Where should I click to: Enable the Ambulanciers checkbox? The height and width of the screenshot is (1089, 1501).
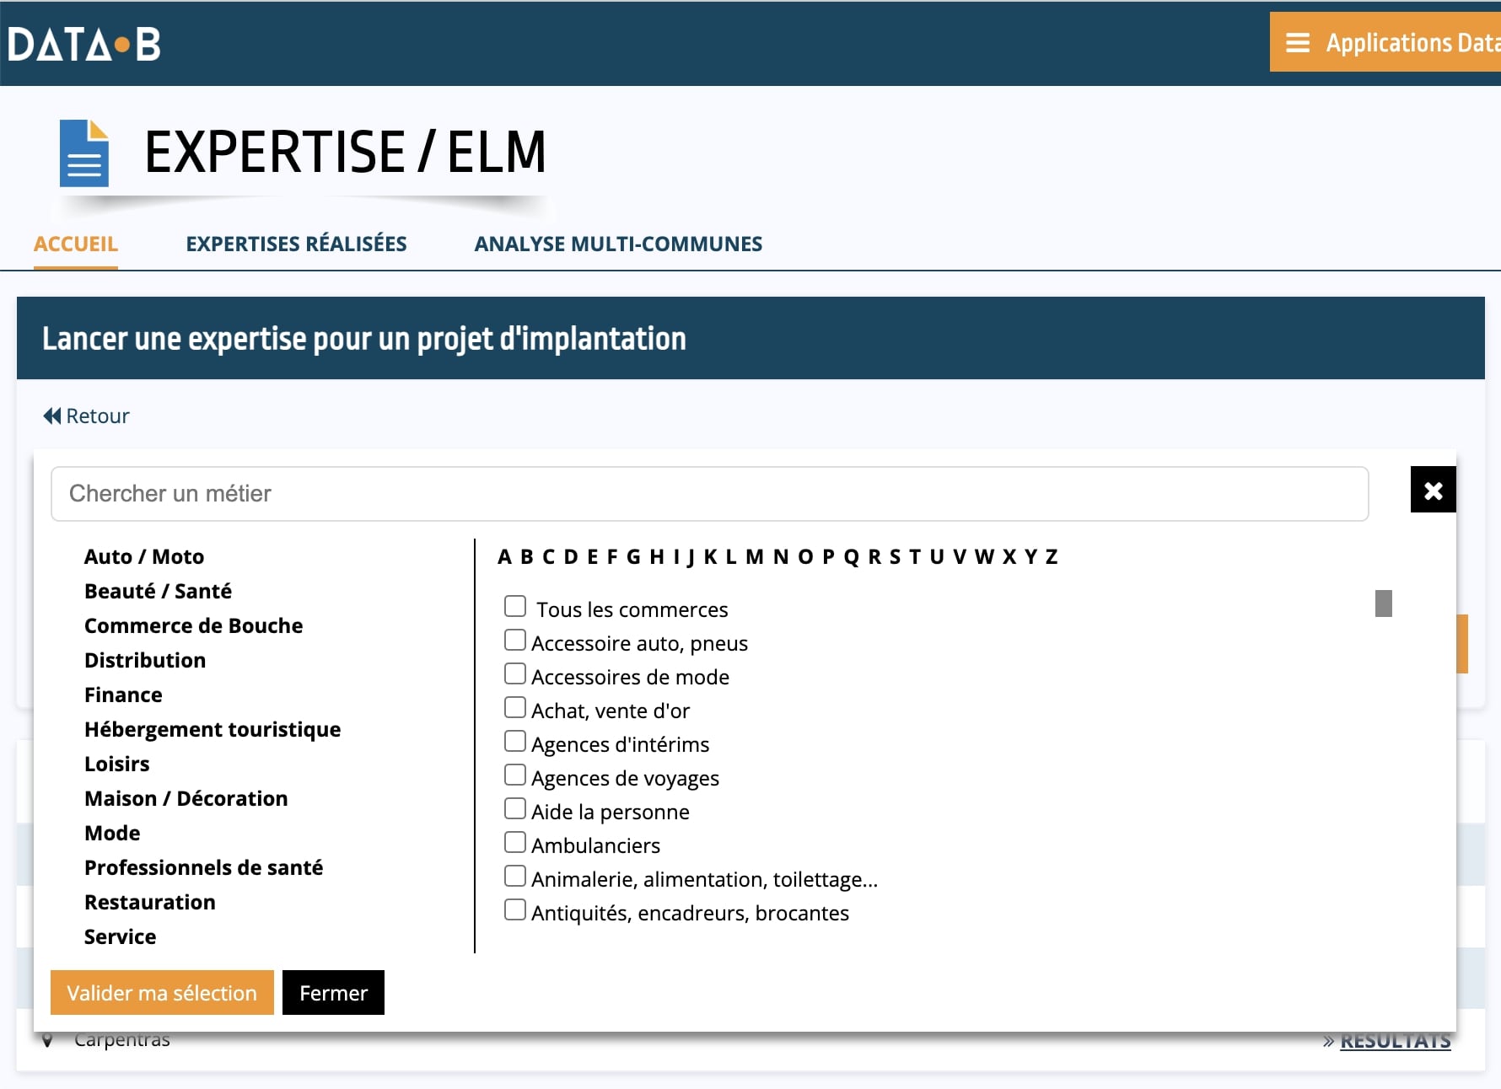(515, 842)
